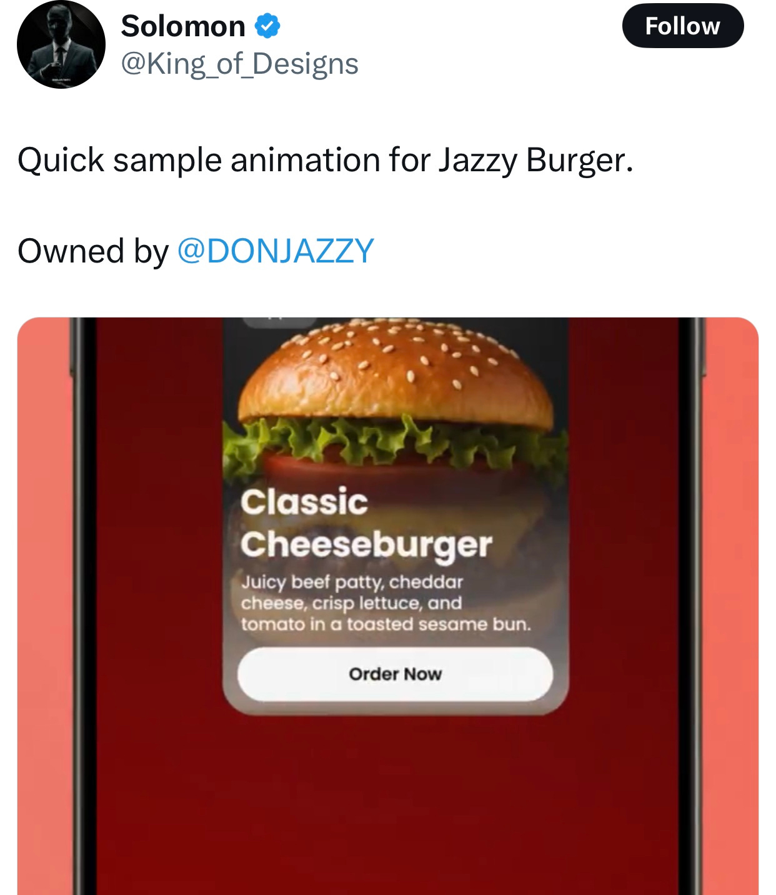The width and height of the screenshot is (776, 895).
Task: Click the tweet text about Jazzy Burger
Action: 326,160
